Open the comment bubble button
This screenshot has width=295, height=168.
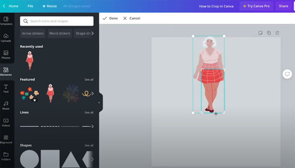[x=287, y=74]
